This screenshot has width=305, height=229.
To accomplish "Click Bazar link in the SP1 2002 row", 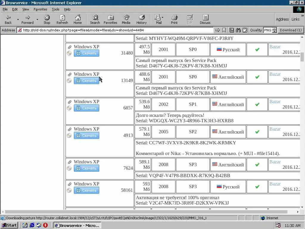I will (x=275, y=102).
